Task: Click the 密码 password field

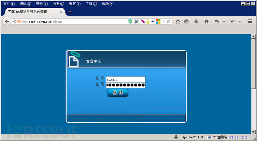Action: (126, 85)
